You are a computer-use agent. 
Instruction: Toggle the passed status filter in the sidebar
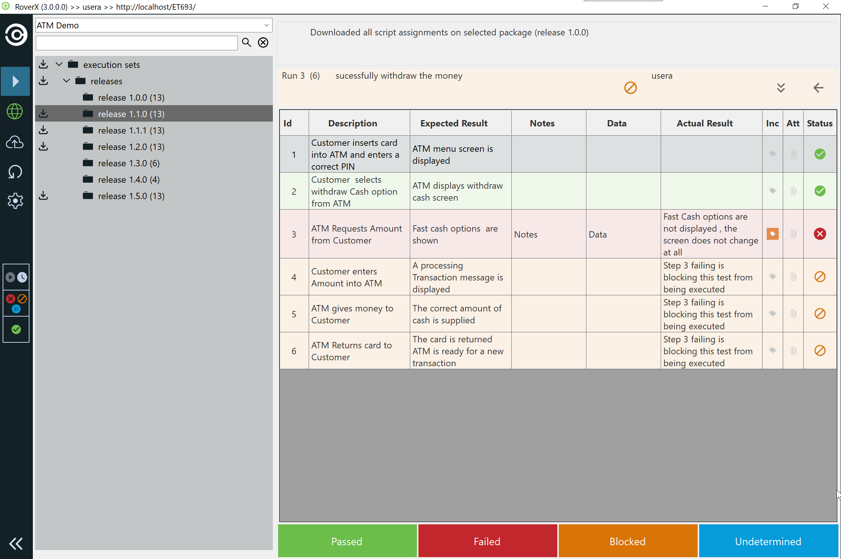click(16, 329)
